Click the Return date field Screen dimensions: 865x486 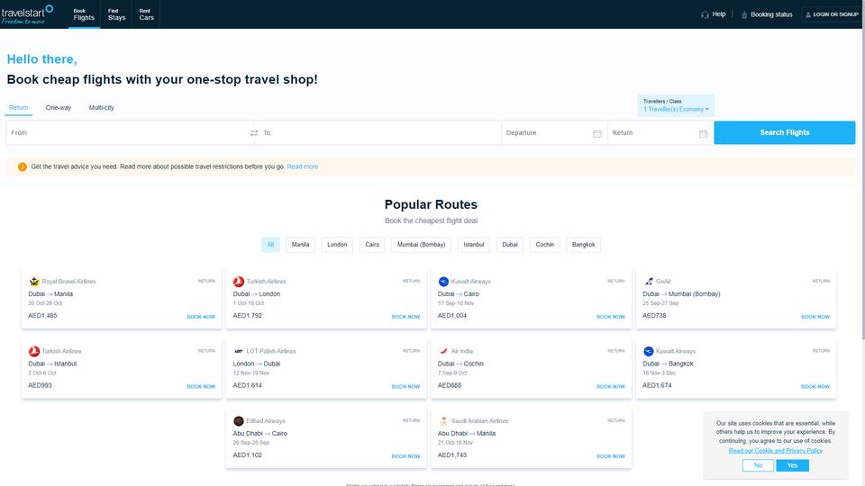(660, 133)
